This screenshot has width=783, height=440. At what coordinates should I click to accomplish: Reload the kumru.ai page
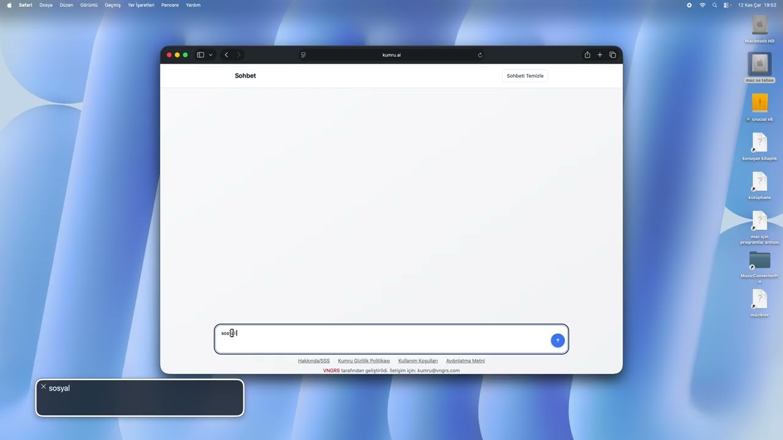coord(480,55)
